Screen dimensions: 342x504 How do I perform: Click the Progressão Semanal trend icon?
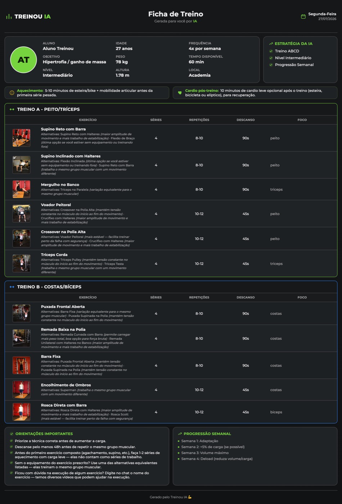pos(180,434)
